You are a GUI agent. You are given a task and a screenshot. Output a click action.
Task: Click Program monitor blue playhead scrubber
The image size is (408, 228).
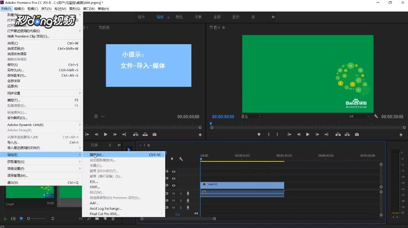(x=211, y=124)
